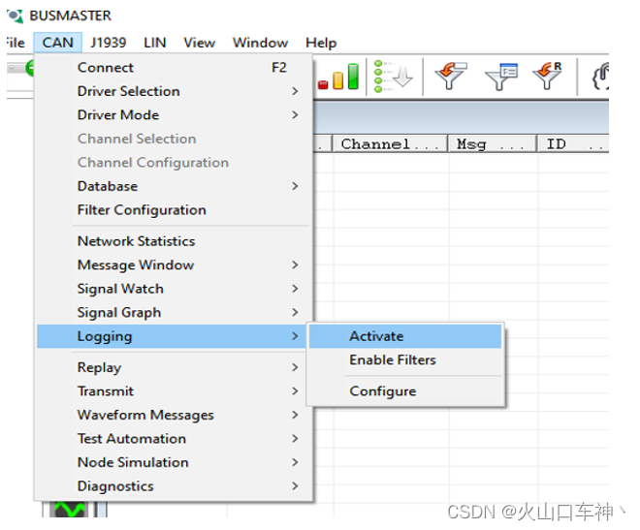This screenshot has height=530, width=640.
Task: Open Configure in the Logging submenu
Action: click(405, 390)
